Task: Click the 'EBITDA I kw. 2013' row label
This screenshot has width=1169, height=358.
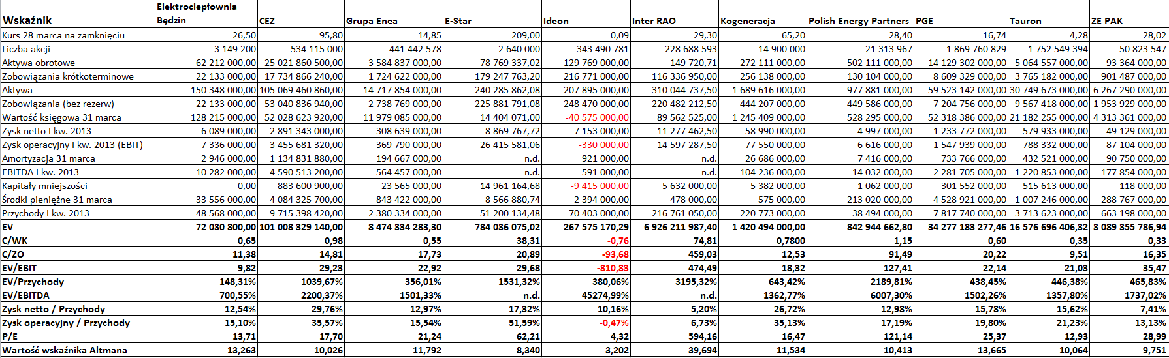Action: click(x=40, y=172)
